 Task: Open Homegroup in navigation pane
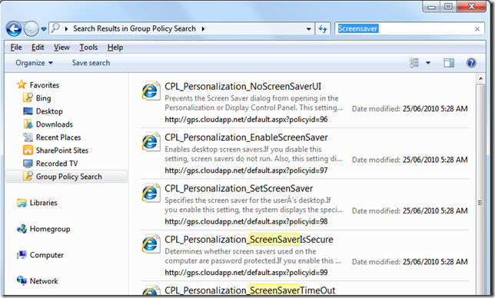[x=50, y=229]
